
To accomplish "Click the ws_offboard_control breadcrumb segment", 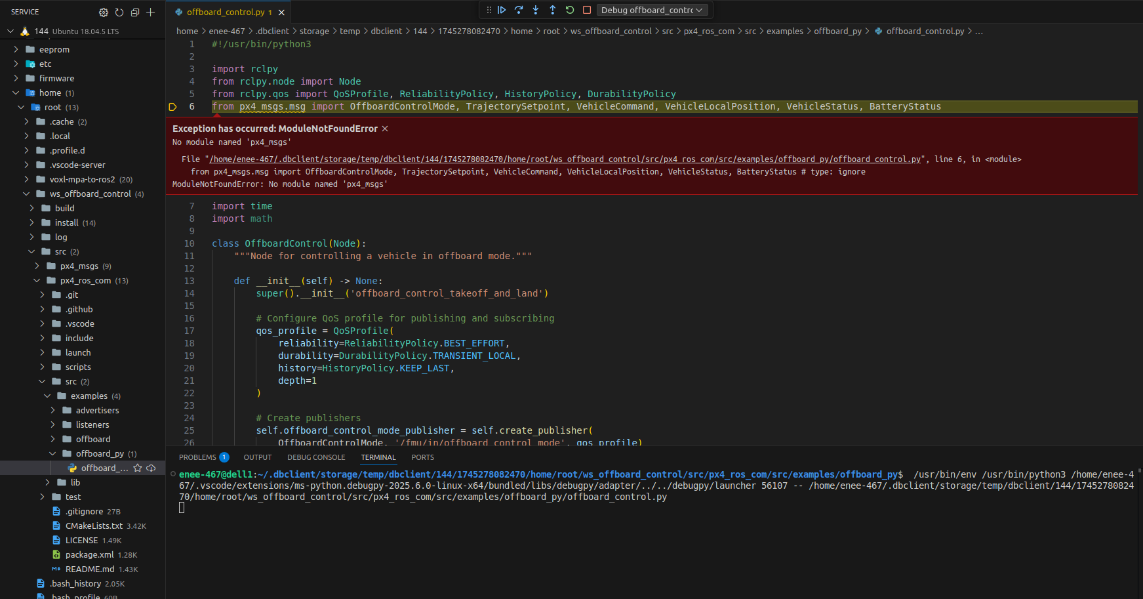I will (611, 31).
